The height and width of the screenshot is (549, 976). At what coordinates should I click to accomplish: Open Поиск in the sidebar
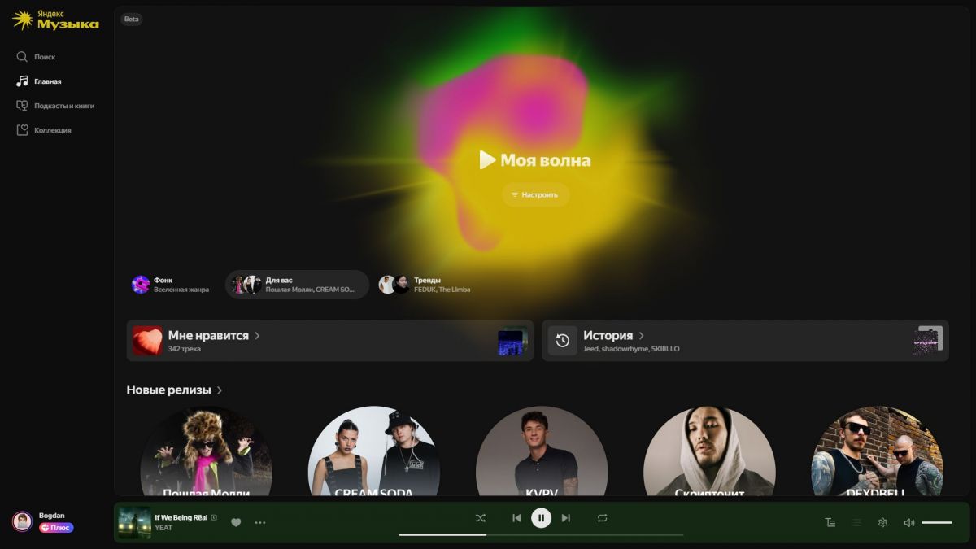tap(37, 57)
